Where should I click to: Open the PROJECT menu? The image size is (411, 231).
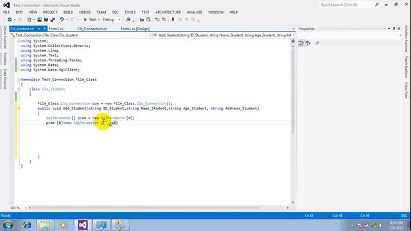pyautogui.click(x=50, y=12)
